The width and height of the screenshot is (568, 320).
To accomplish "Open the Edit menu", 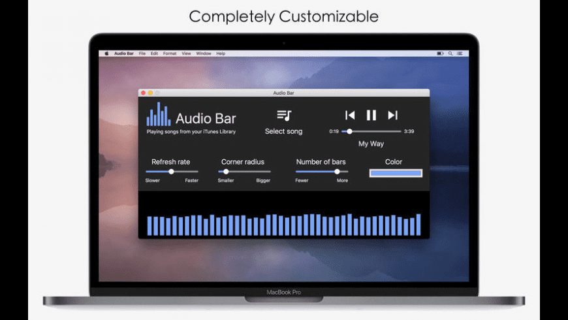I will click(x=154, y=54).
